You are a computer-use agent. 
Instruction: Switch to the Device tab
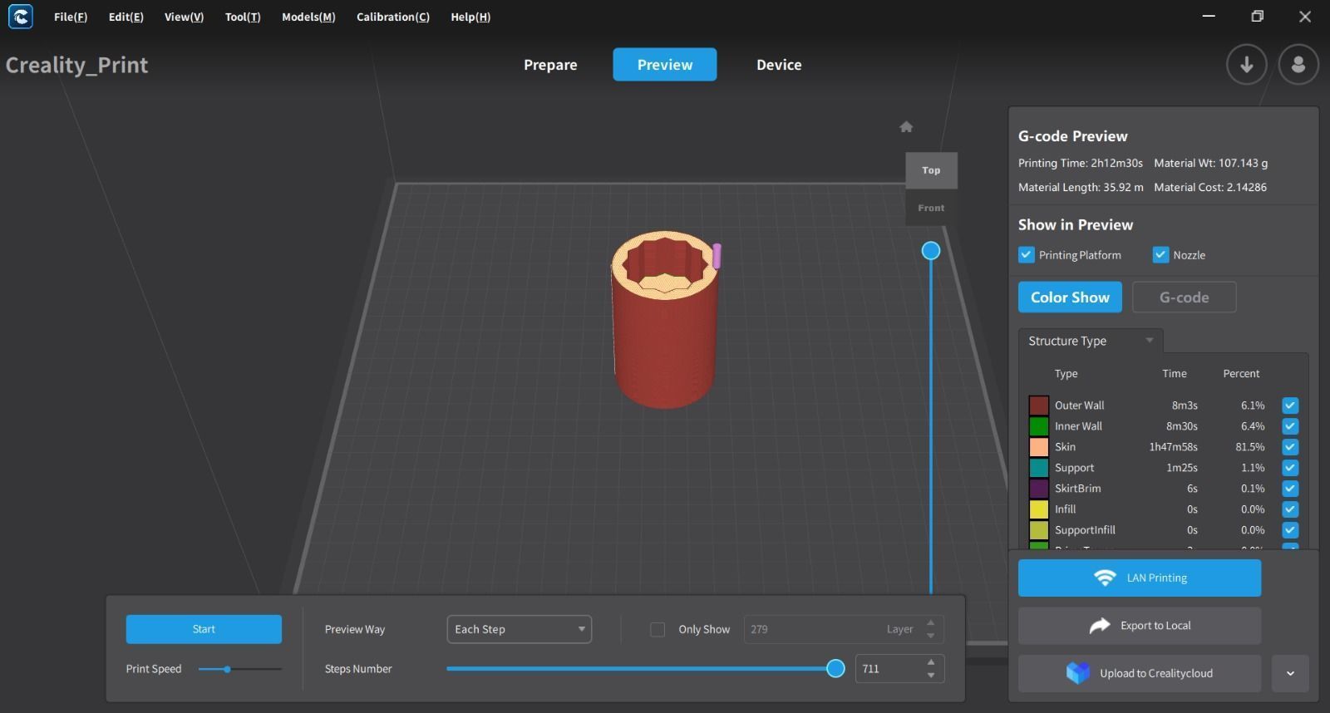(x=779, y=65)
